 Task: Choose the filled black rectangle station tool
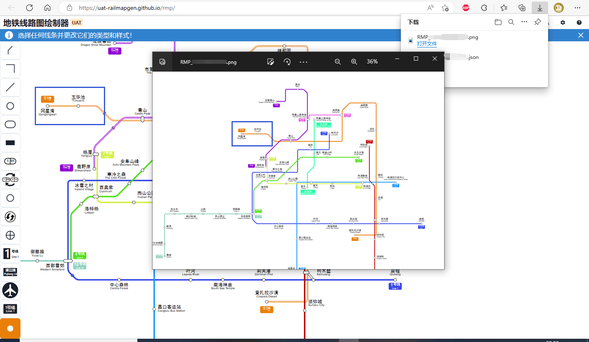pos(10,143)
